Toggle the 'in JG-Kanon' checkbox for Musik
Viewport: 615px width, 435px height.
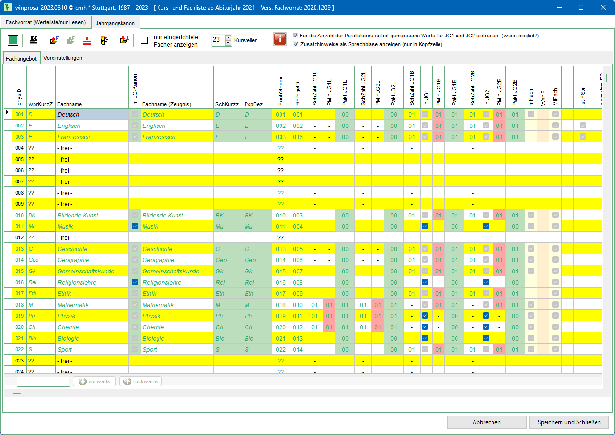pos(135,226)
